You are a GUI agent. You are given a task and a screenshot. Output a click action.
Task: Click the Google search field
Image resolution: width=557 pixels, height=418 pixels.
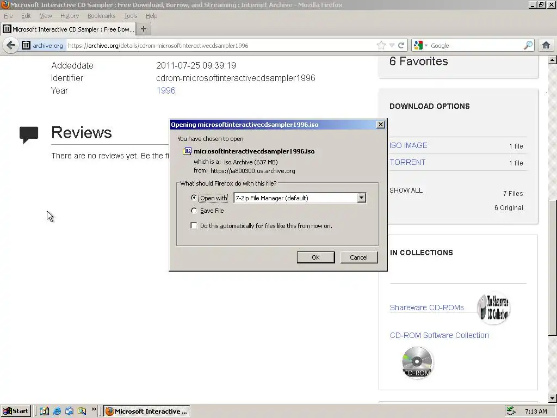pos(476,46)
